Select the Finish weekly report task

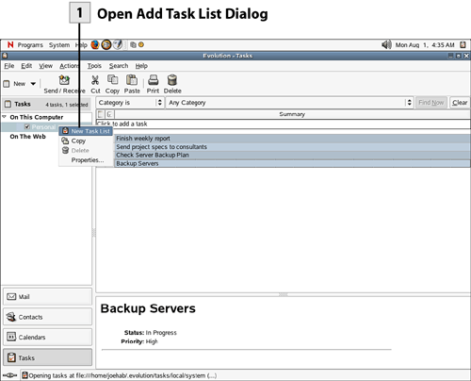(x=292, y=139)
